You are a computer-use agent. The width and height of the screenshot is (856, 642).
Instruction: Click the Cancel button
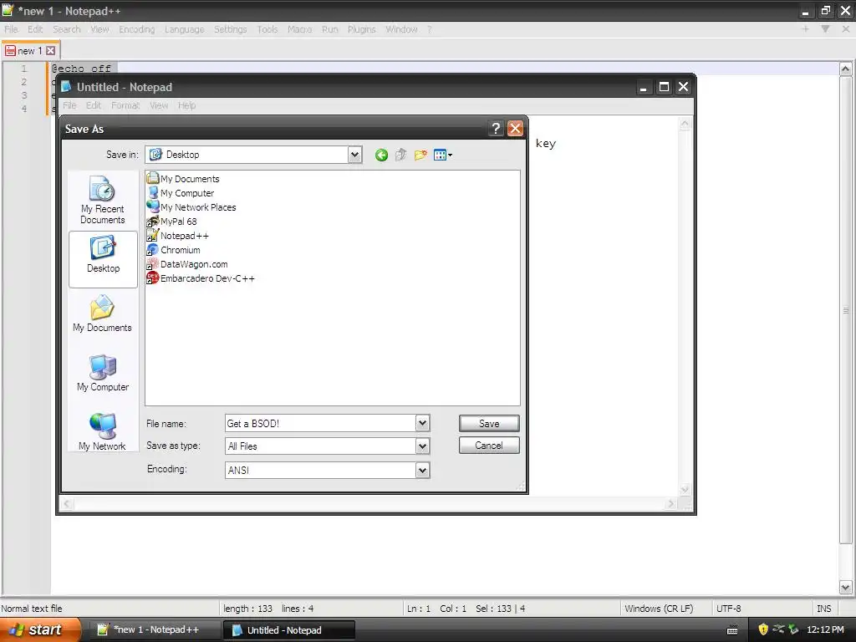(x=489, y=446)
